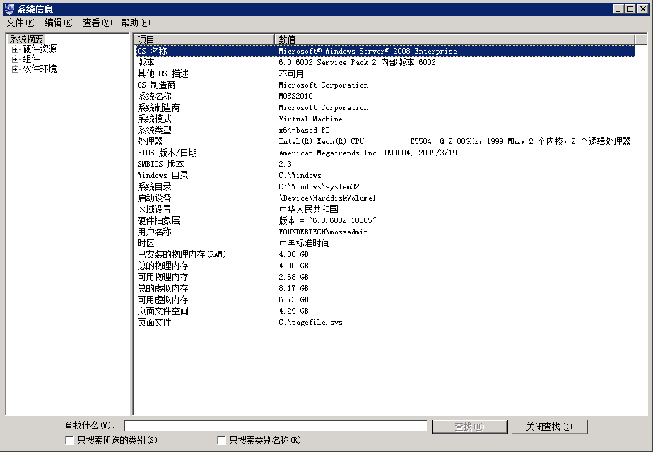Click the value FOUNDERTECH\mossadmin
This screenshot has height=452, width=653.
coord(324,232)
